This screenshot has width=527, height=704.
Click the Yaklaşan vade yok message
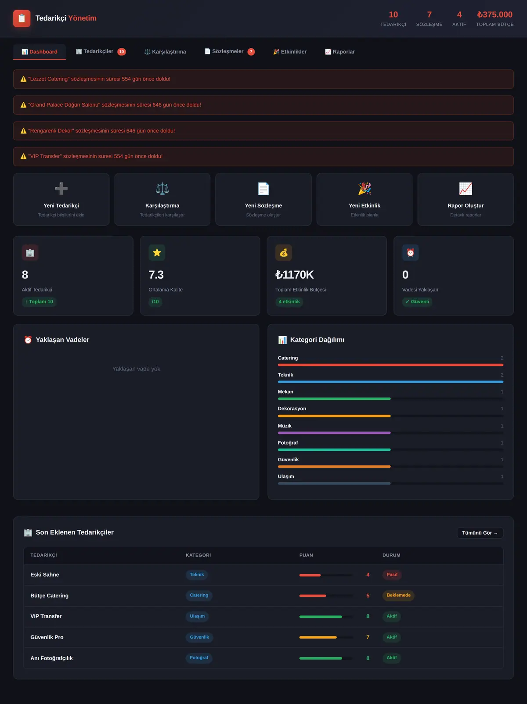pos(136,369)
